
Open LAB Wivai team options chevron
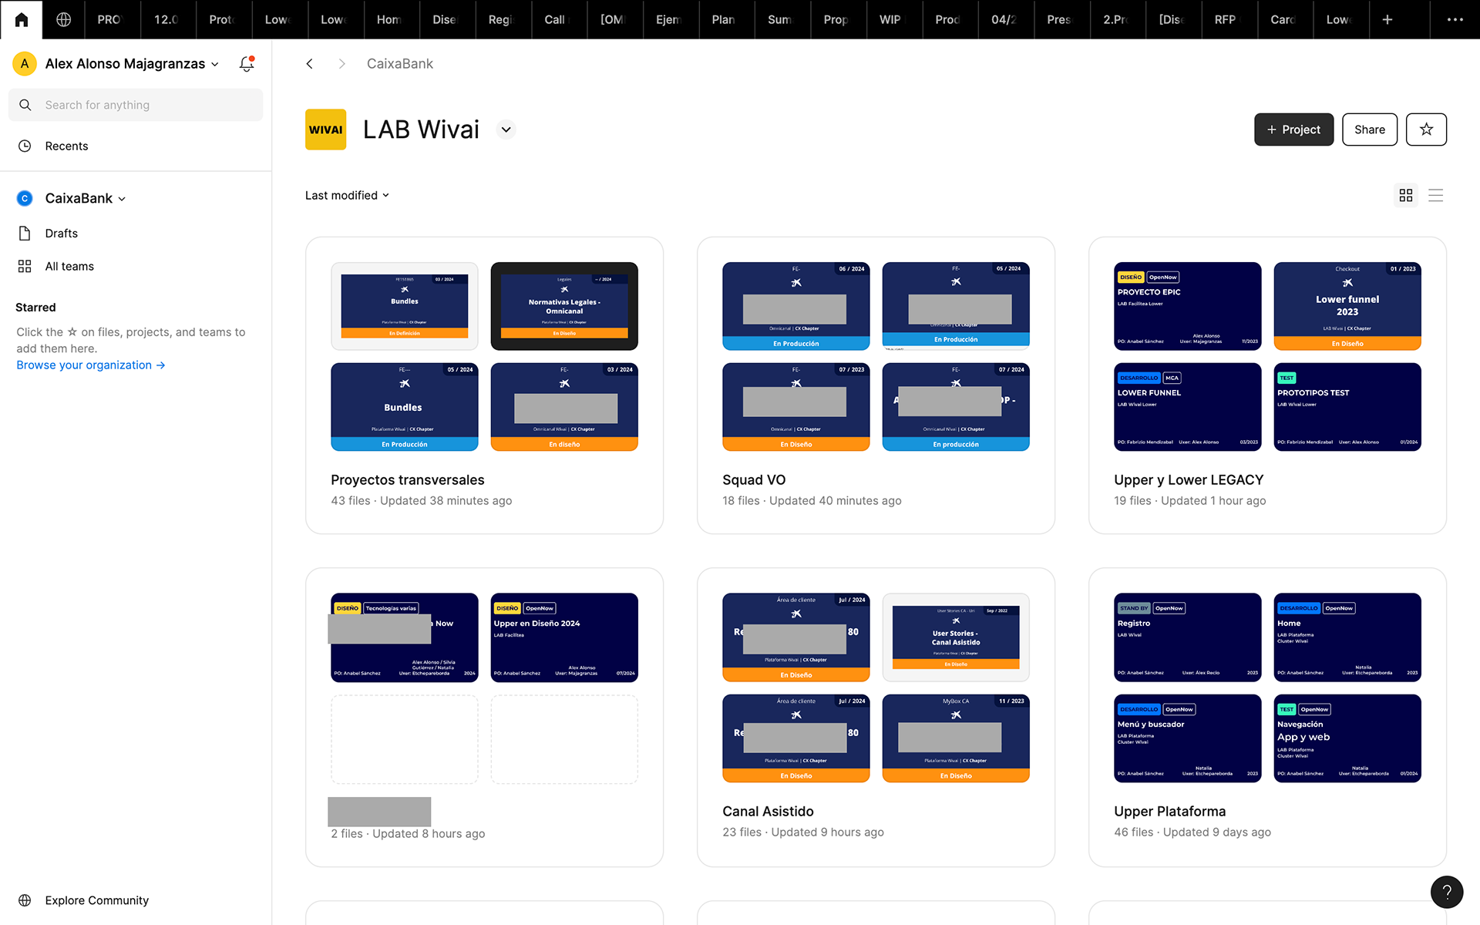point(506,129)
